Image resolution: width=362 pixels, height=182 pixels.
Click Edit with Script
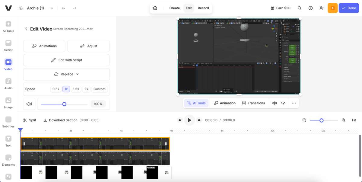(x=66, y=60)
